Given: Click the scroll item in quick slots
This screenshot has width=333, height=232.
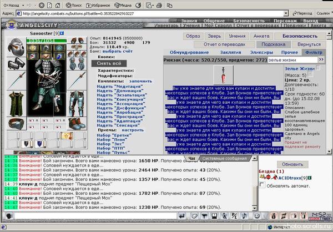Looking at the screenshot, I should point(66,135).
